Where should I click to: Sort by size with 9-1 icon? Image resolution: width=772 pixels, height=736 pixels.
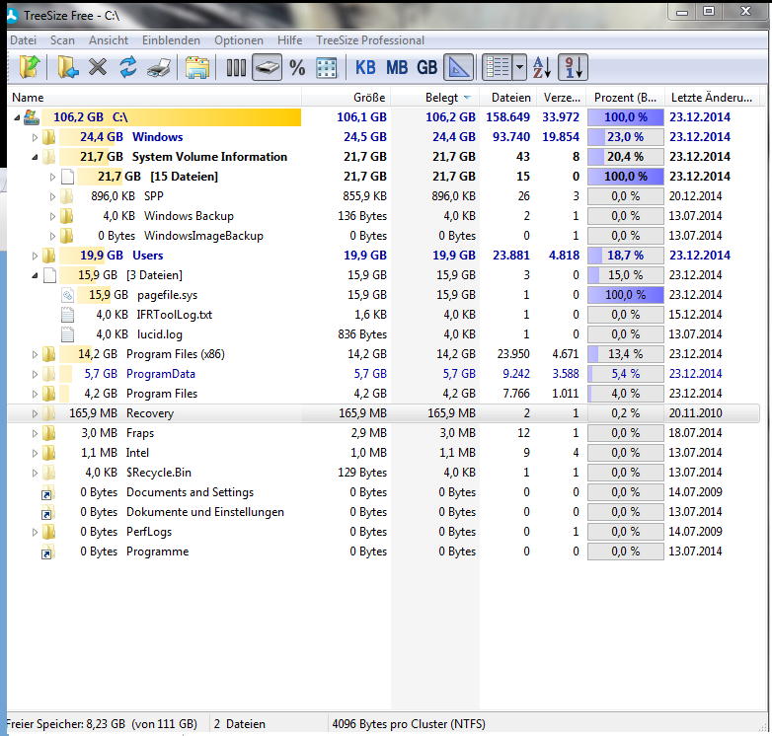pyautogui.click(x=574, y=67)
